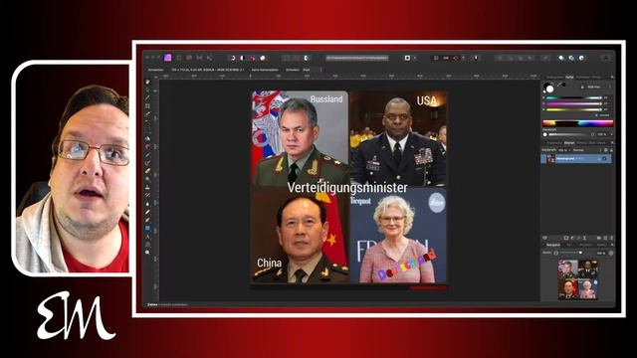The width and height of the screenshot is (637, 358).
Task: Click the Invert Pixel Selection toolbar icon
Action: (x=306, y=58)
